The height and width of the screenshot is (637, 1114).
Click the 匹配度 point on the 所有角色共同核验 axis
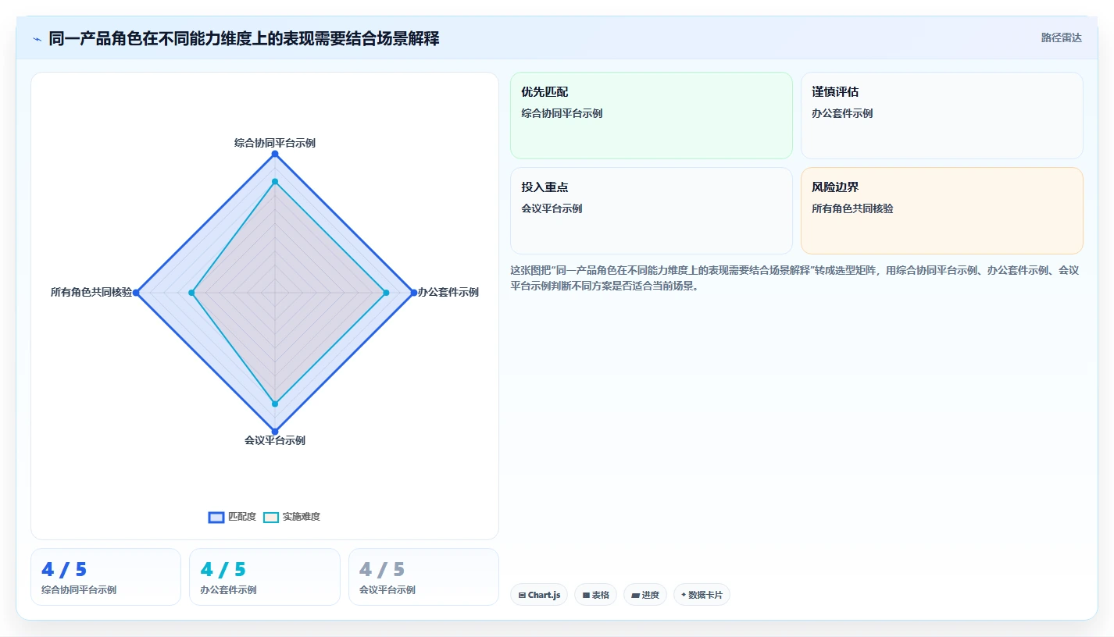tap(136, 293)
